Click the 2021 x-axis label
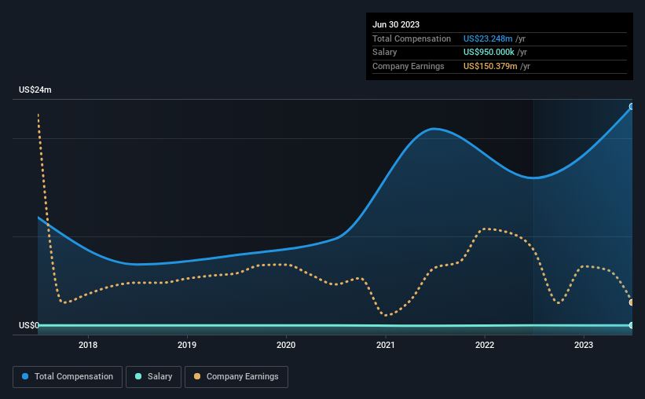Image resolution: width=645 pixels, height=399 pixels. [x=386, y=345]
